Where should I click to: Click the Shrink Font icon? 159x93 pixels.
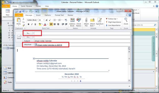pyautogui.click(x=50, y=20)
